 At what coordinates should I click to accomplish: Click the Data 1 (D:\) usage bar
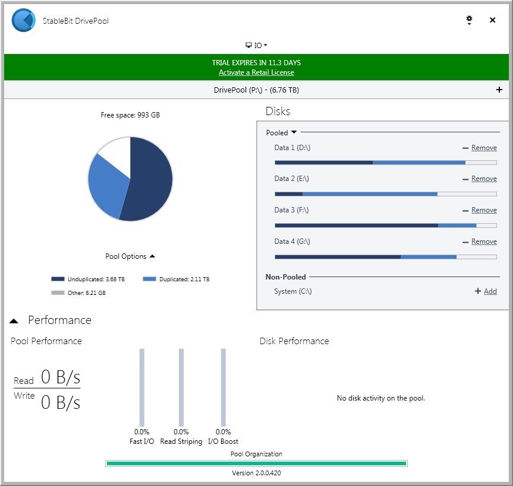point(386,163)
